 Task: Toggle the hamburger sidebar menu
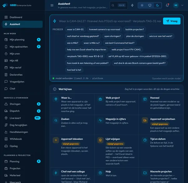click(52, 5)
